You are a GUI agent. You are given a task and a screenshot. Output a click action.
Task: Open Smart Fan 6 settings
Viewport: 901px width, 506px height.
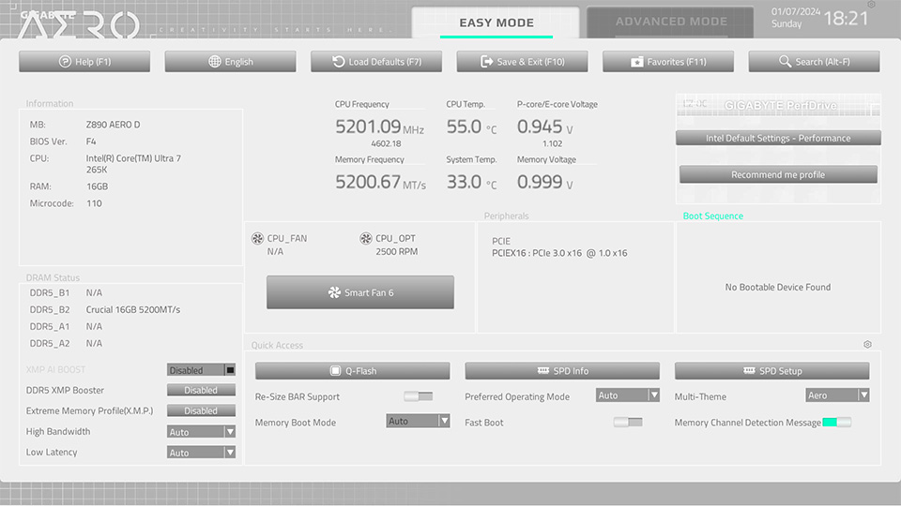pyautogui.click(x=360, y=292)
